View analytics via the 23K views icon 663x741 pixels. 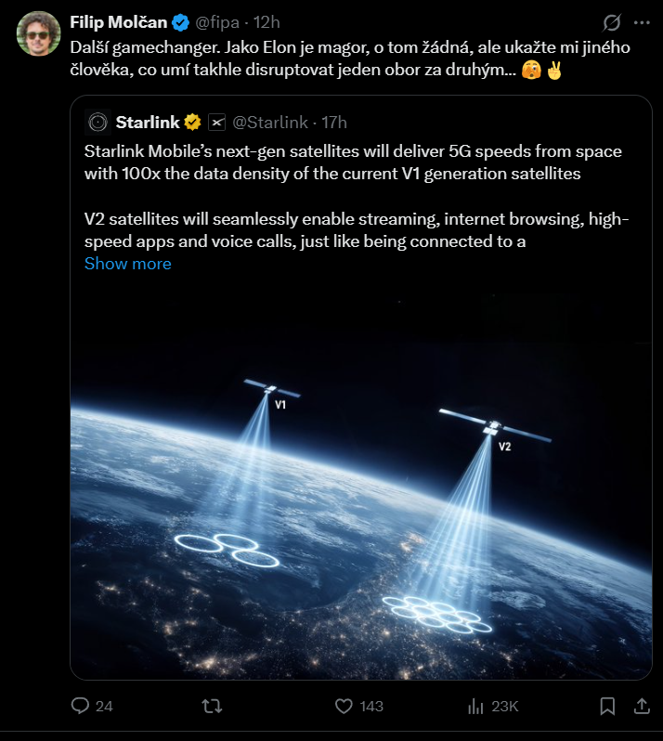pyautogui.click(x=475, y=706)
